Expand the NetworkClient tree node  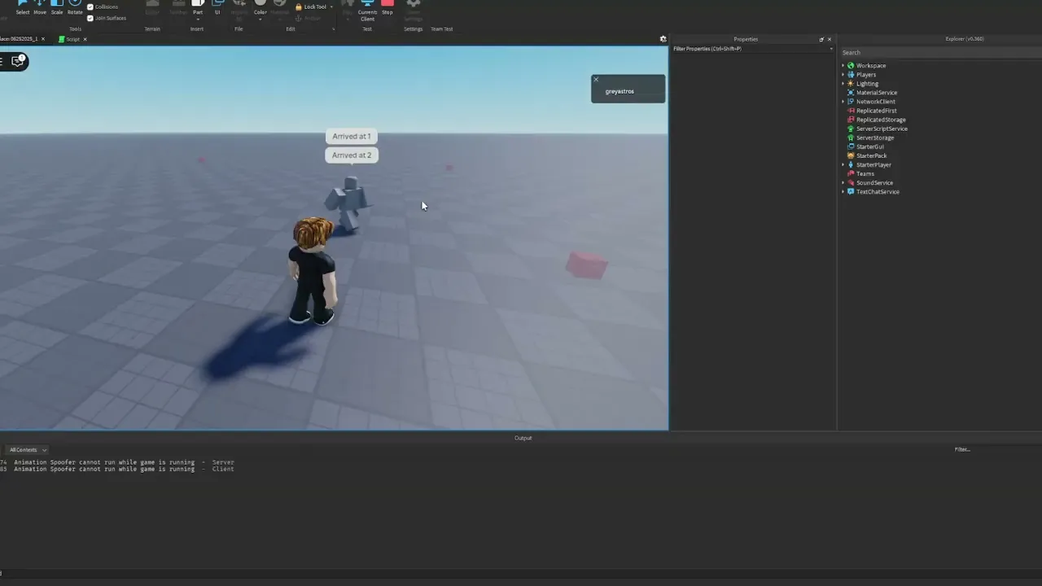pos(843,102)
